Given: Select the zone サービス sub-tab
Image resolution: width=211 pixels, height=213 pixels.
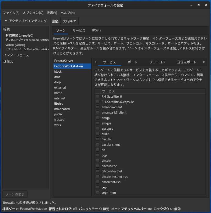Looking at the screenshot, I should click(x=109, y=62).
